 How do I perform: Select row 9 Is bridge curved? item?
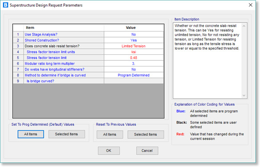[x=64, y=81]
